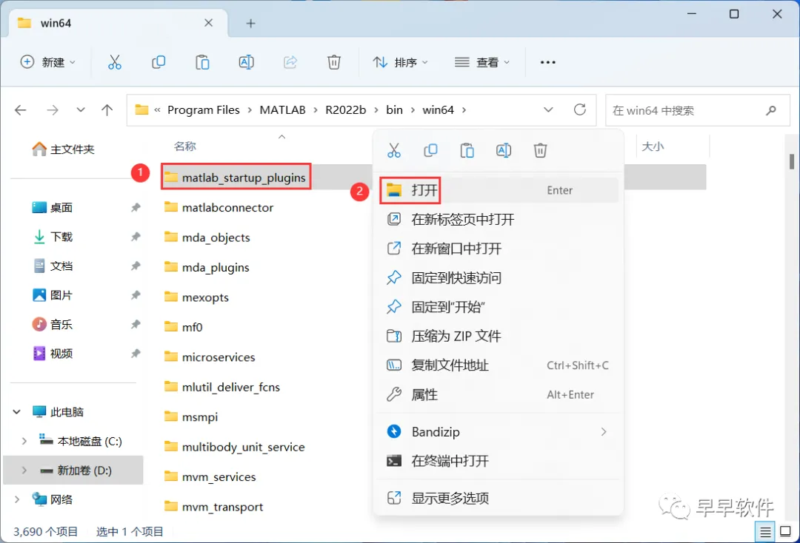Select the matlab_startup_plugins folder

click(x=236, y=178)
